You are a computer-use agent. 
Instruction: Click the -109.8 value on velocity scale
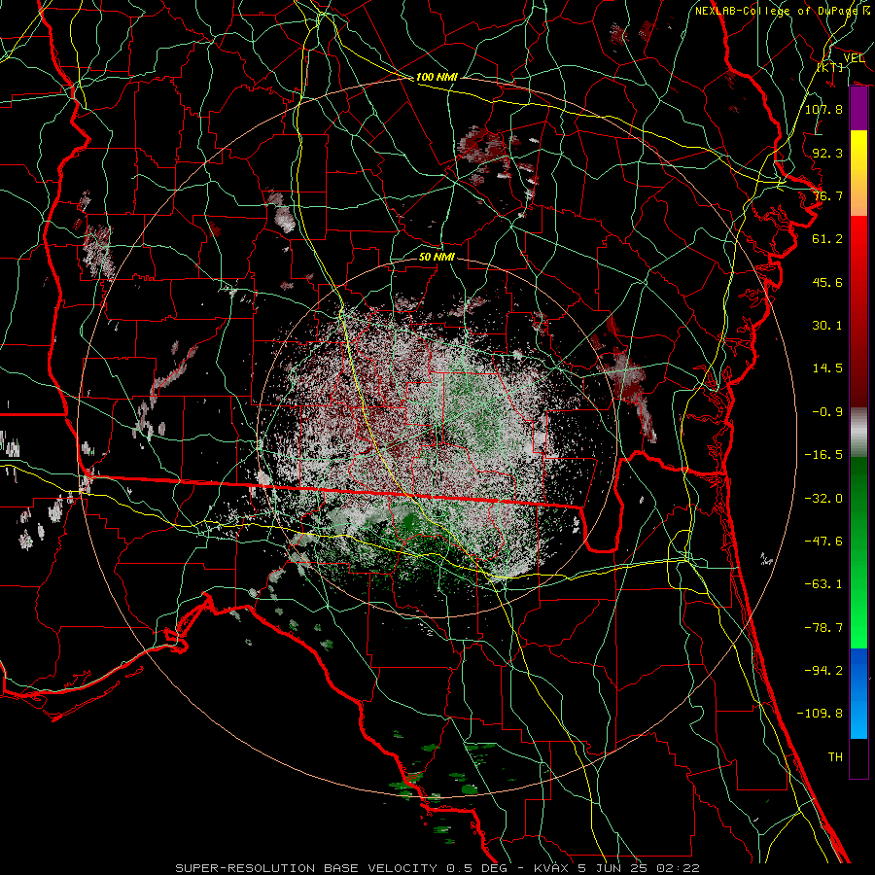(820, 714)
